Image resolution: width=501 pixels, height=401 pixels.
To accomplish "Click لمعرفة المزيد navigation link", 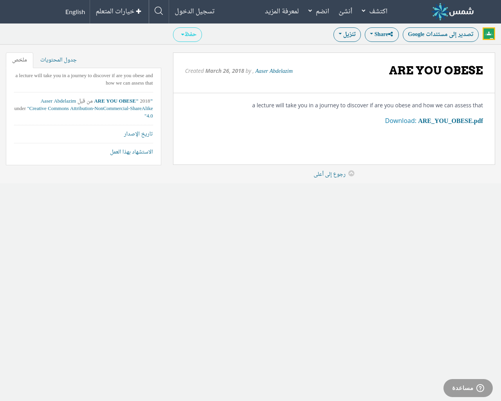I will click(x=282, y=11).
